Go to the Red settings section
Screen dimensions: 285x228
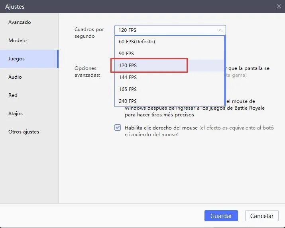(x=29, y=95)
